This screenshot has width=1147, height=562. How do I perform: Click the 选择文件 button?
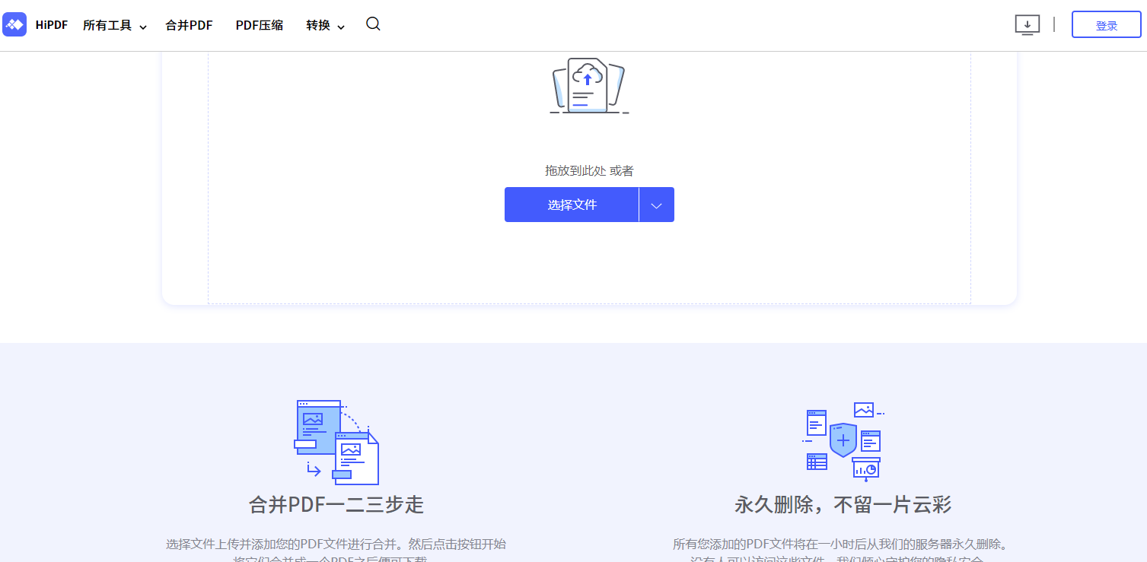coord(571,204)
